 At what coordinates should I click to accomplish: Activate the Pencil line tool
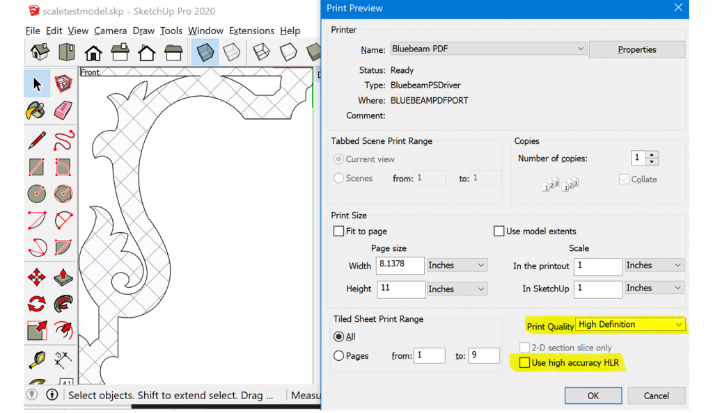click(36, 139)
